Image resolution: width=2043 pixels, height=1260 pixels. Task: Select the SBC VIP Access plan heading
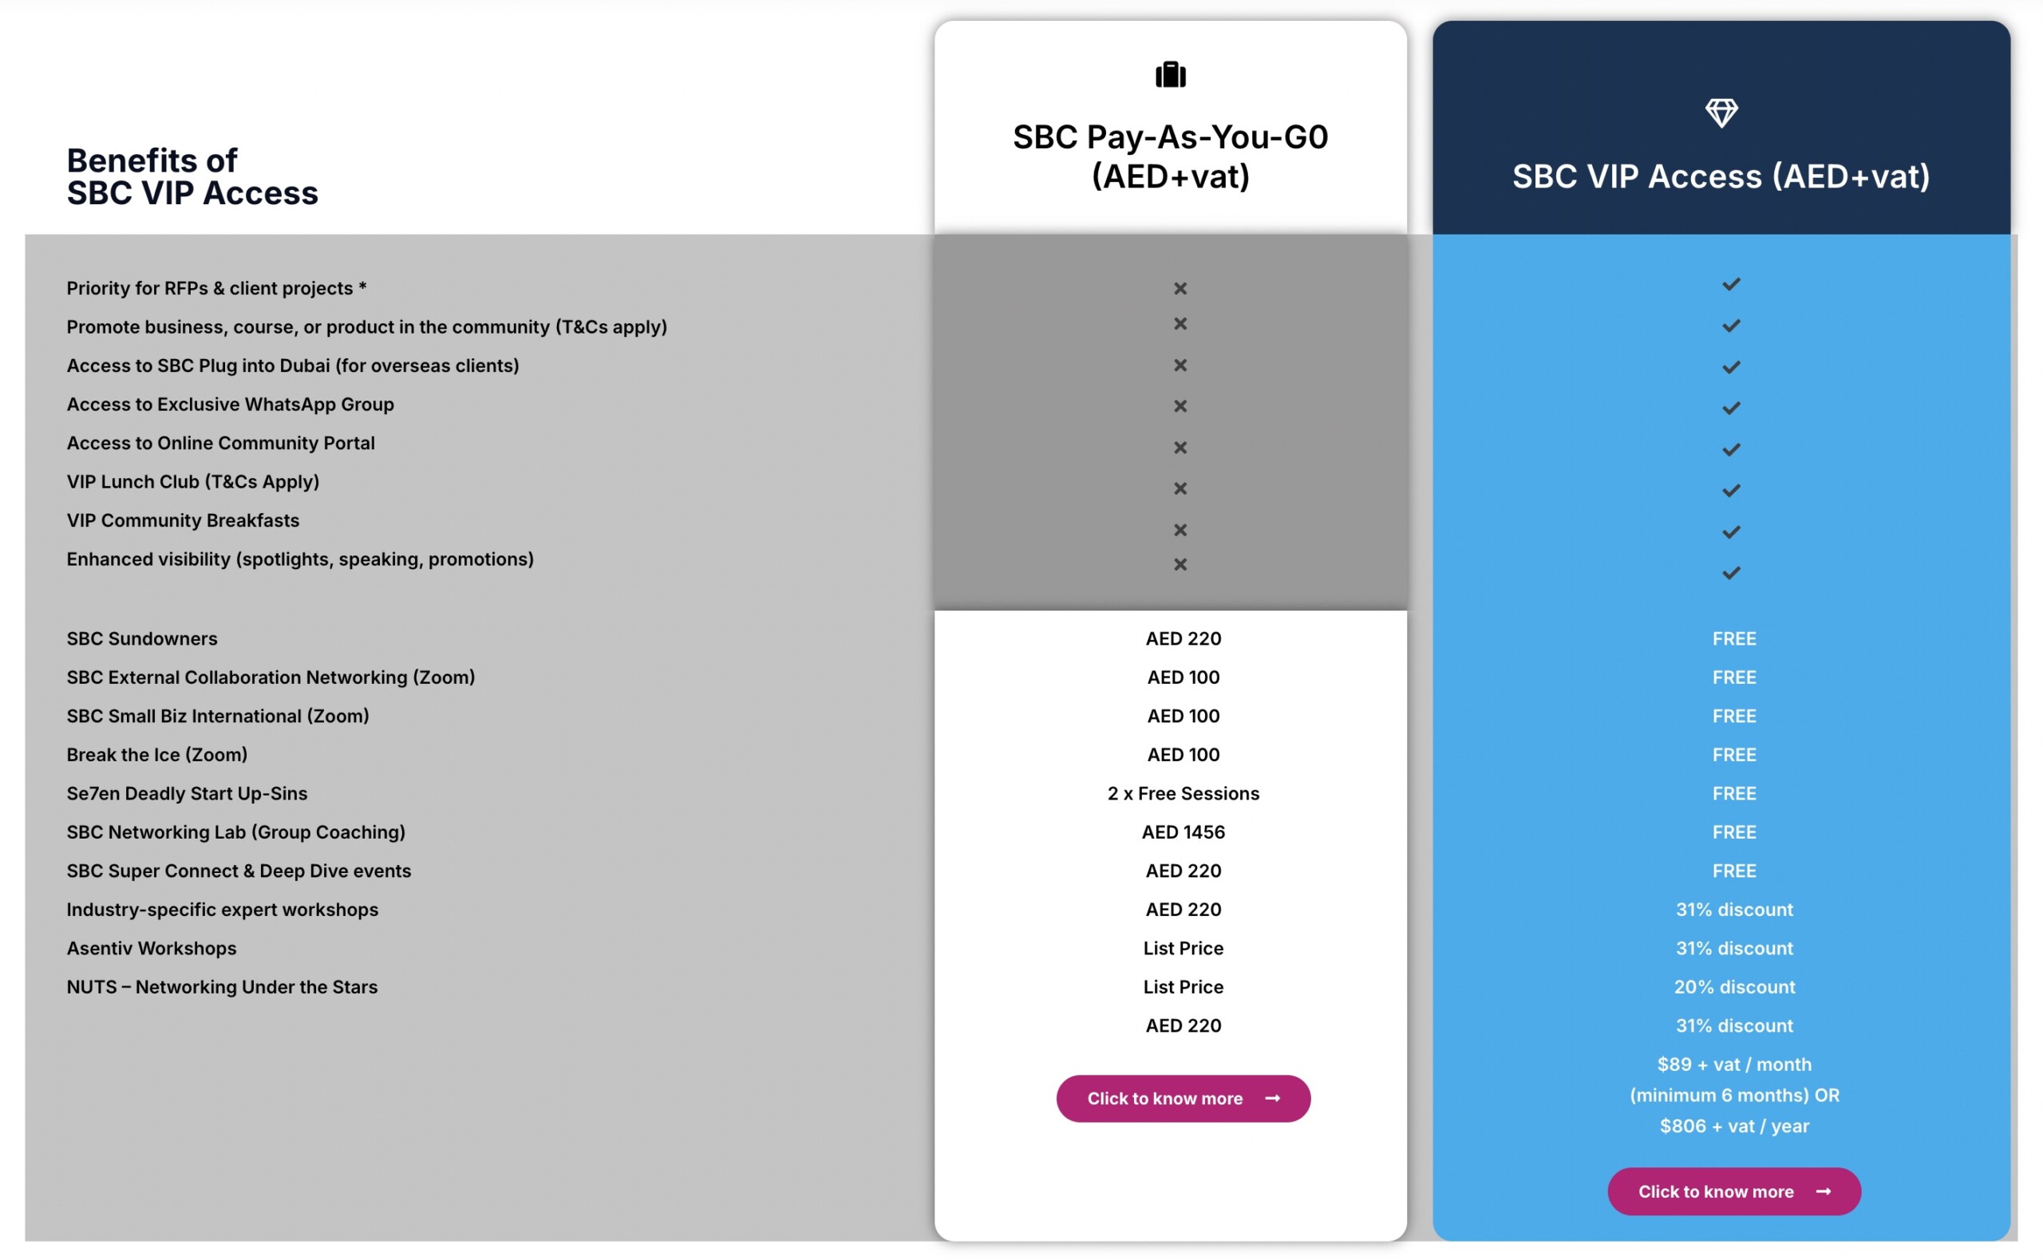1721,176
